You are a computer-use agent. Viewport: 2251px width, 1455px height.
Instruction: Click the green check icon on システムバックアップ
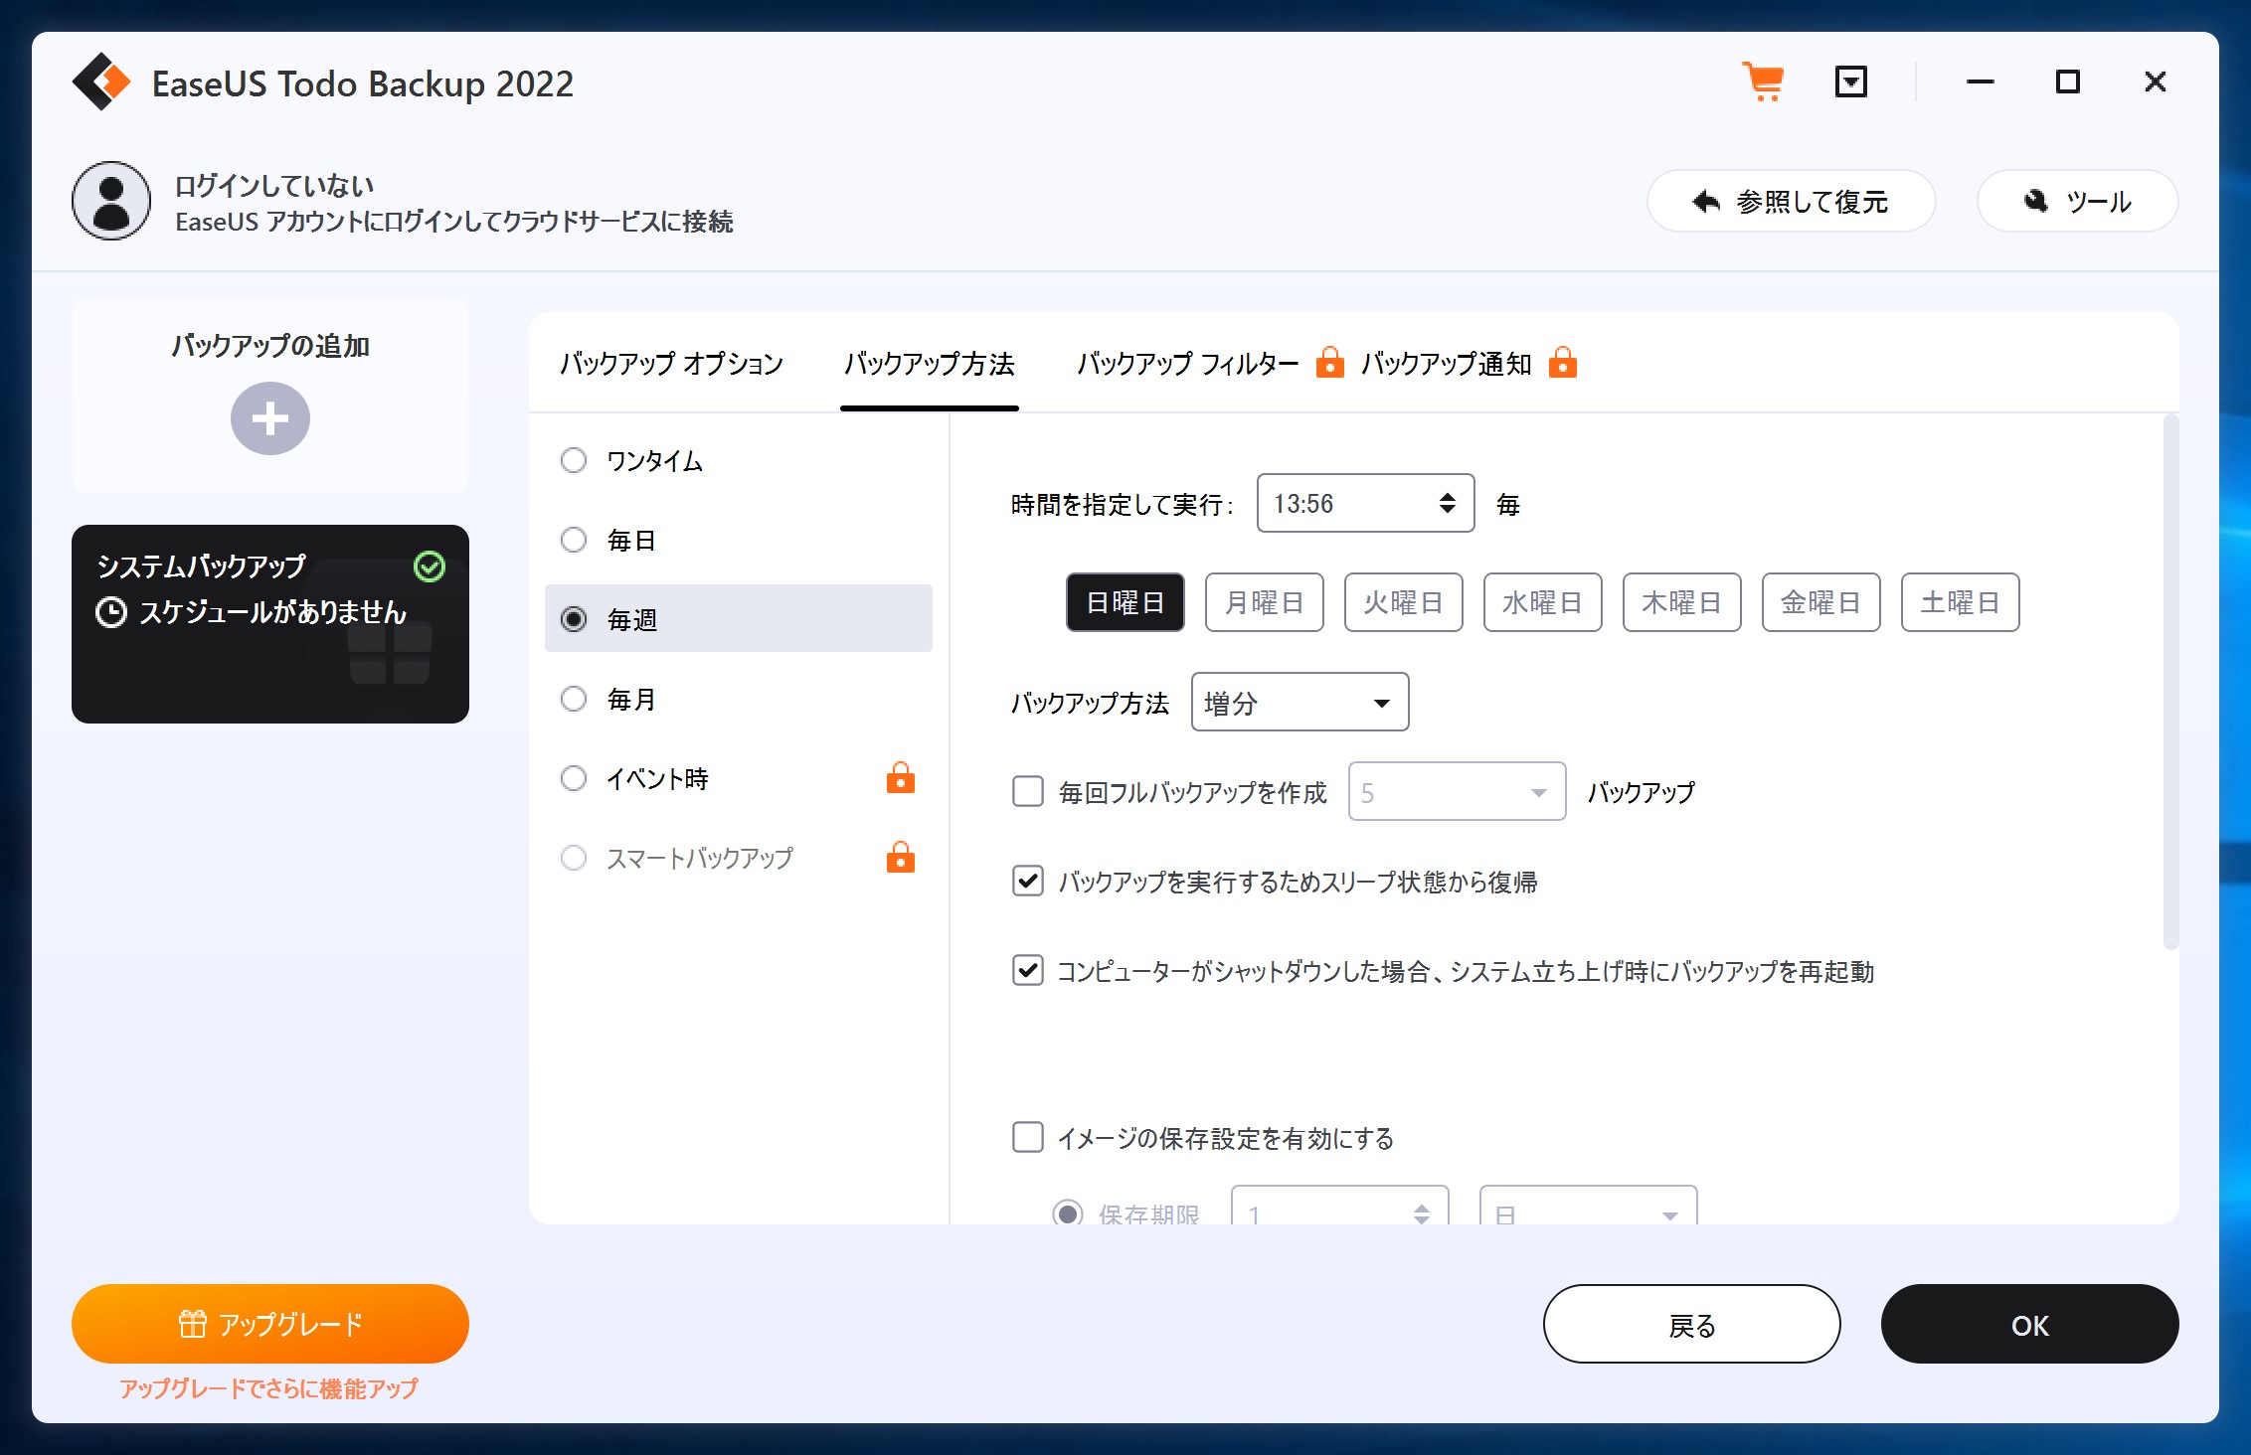[x=429, y=567]
